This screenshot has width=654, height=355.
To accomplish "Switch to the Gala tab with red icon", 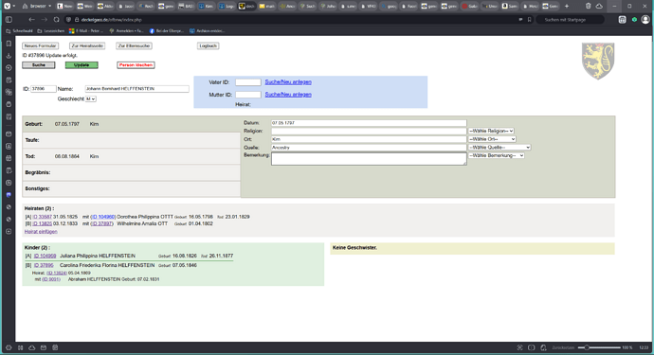I will (469, 7).
